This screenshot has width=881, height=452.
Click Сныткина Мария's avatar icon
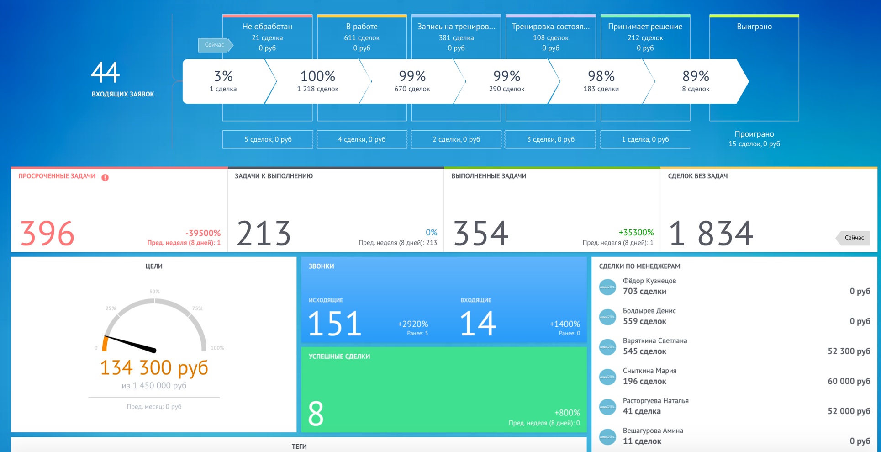[x=607, y=377]
